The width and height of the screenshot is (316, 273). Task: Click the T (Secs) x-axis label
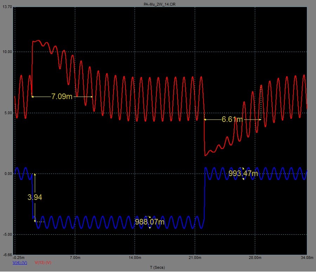(157, 267)
